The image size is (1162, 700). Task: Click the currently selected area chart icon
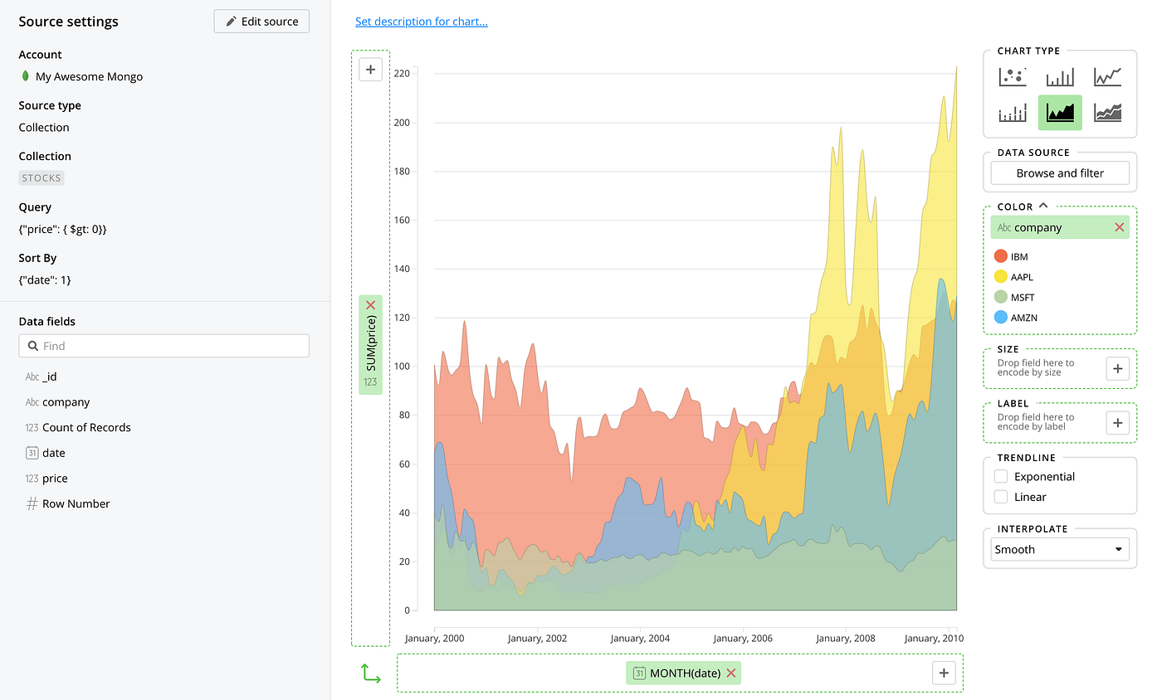click(x=1060, y=112)
